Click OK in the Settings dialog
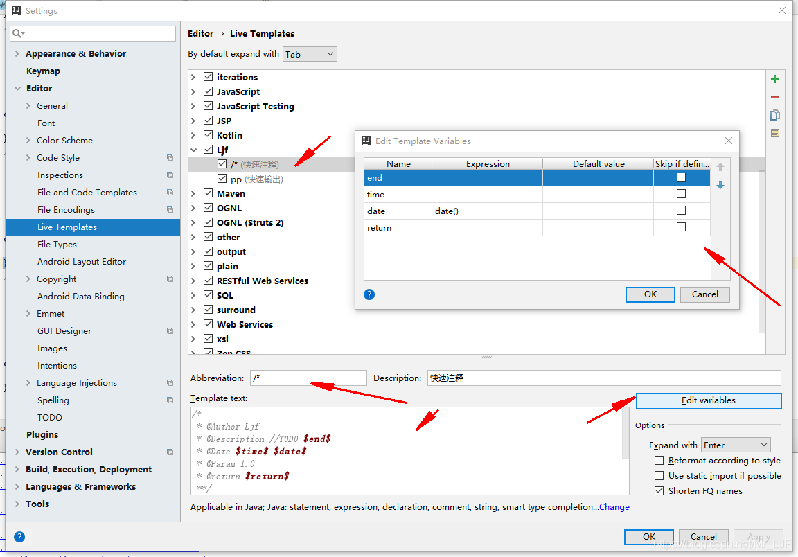Viewport: 798px width, 557px height. point(649,537)
